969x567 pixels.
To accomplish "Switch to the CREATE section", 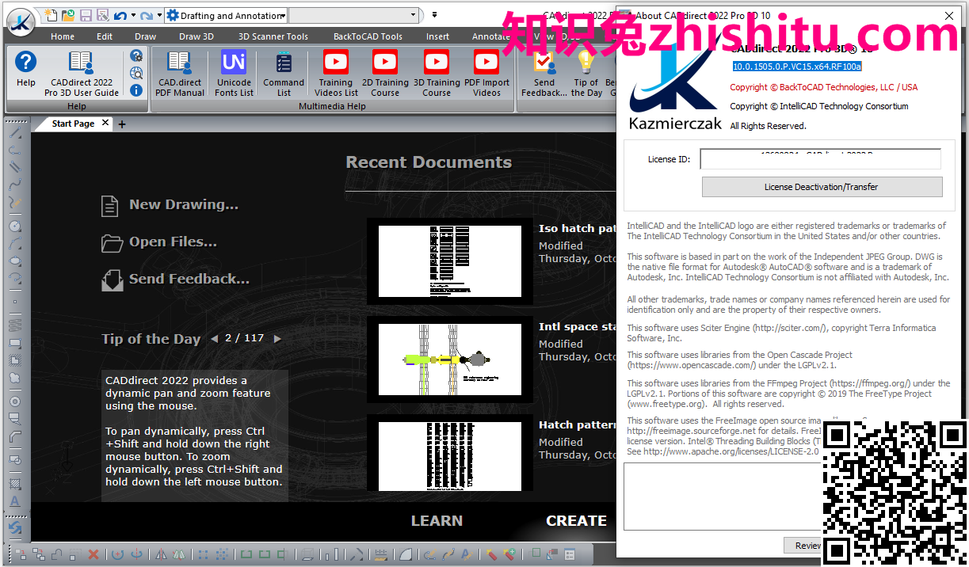I will click(x=576, y=521).
